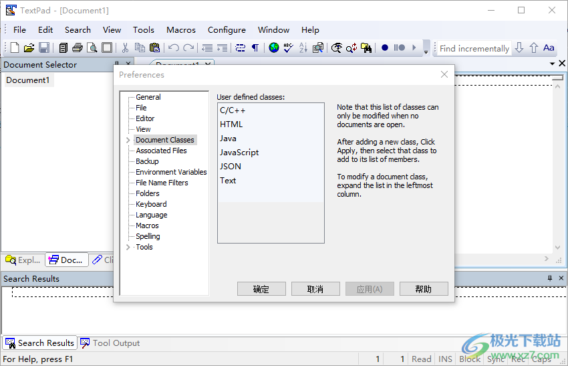Screen dimensions: 568x366
Task: Click the Copy icon in toolbar
Action: pos(140,48)
